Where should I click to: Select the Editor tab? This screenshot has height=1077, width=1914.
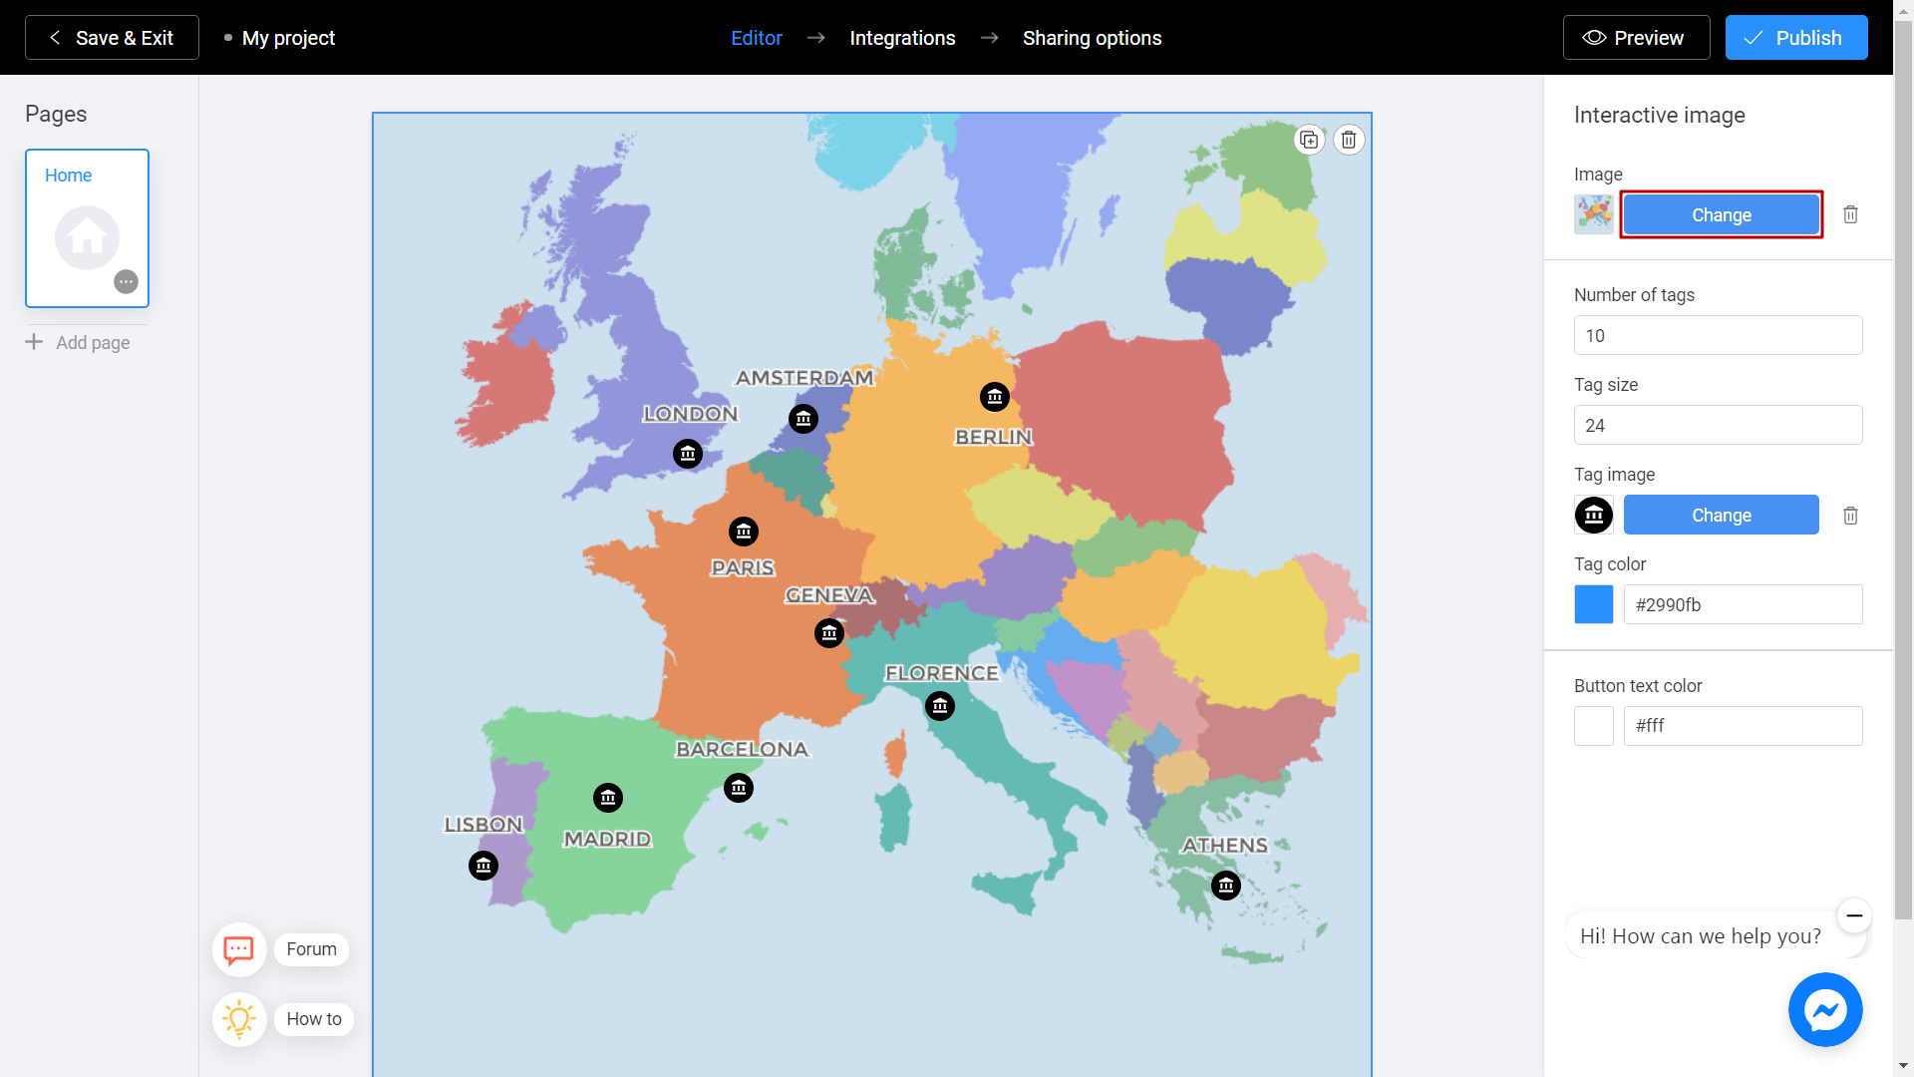(756, 38)
